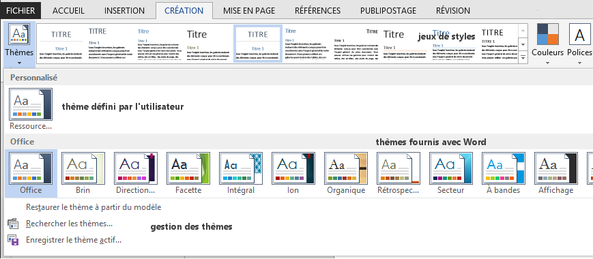
Task: Select the highlighted TITRE style set
Action: tap(258, 44)
